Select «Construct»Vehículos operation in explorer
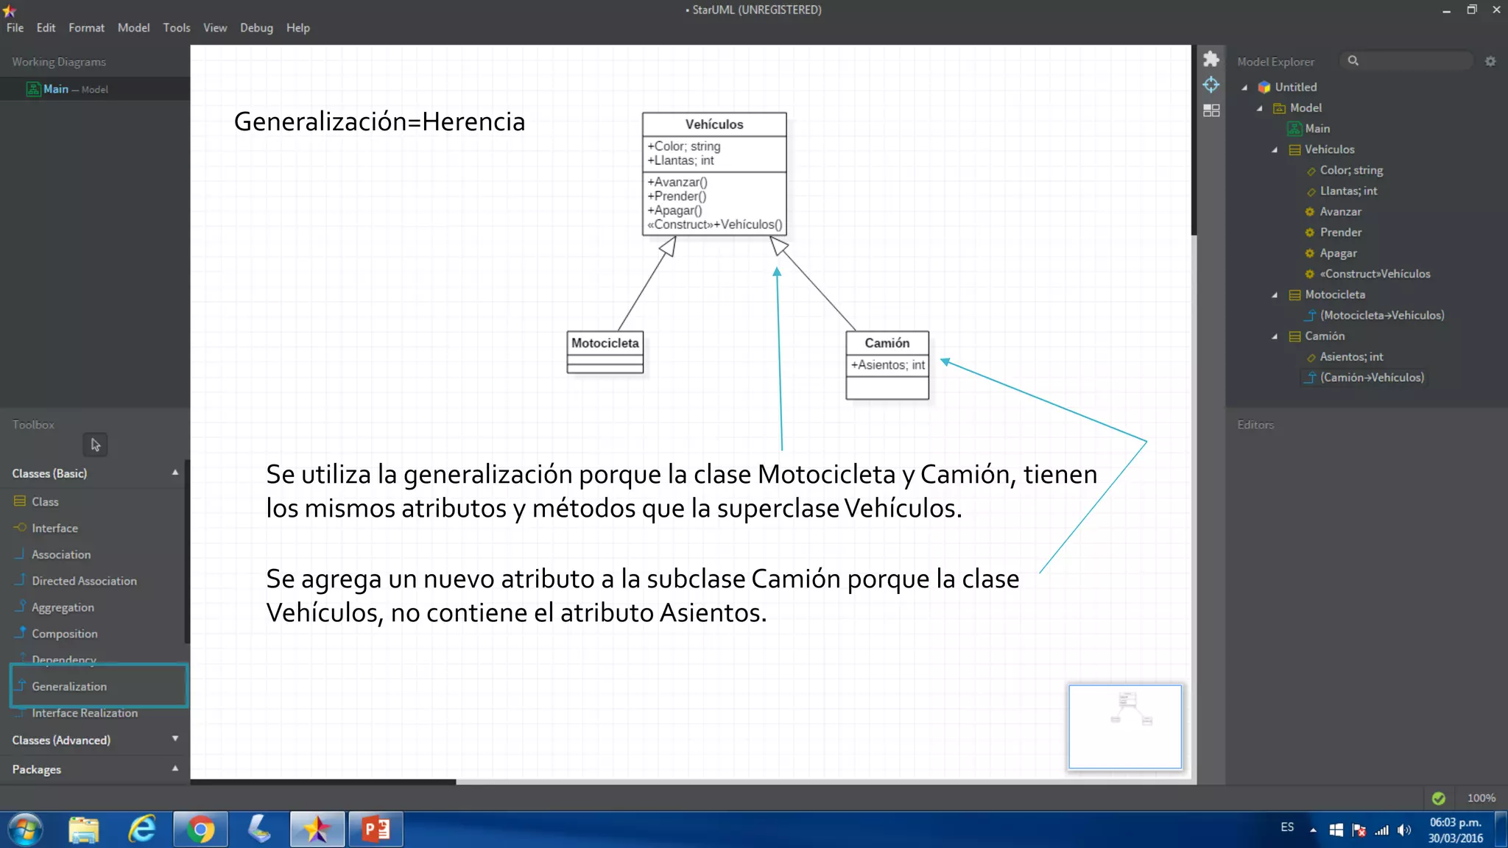The height and width of the screenshot is (848, 1508). point(1367,274)
